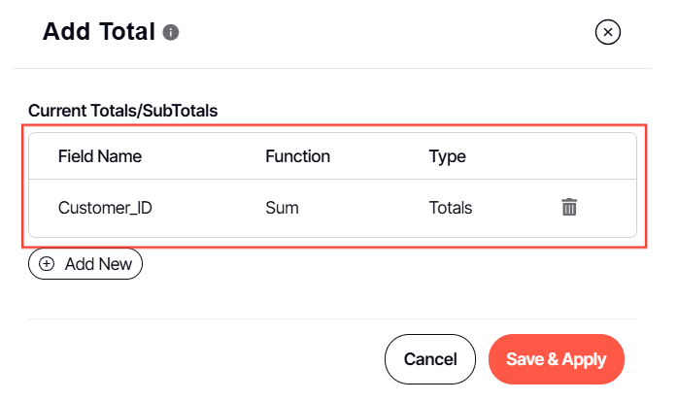
Task: Click the info icon beside Add Total
Action: [171, 33]
